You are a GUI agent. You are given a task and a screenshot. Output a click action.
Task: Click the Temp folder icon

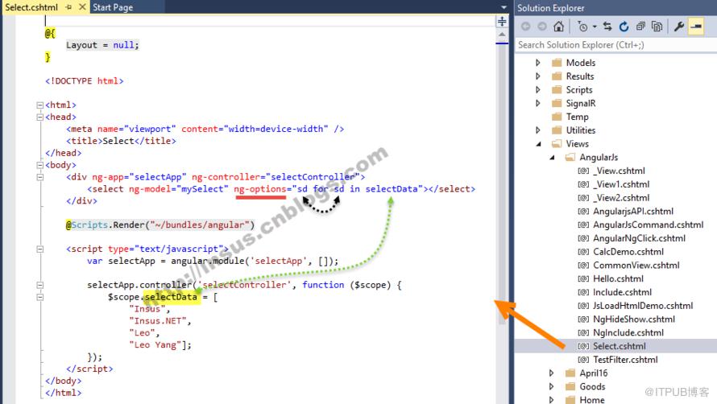point(557,117)
